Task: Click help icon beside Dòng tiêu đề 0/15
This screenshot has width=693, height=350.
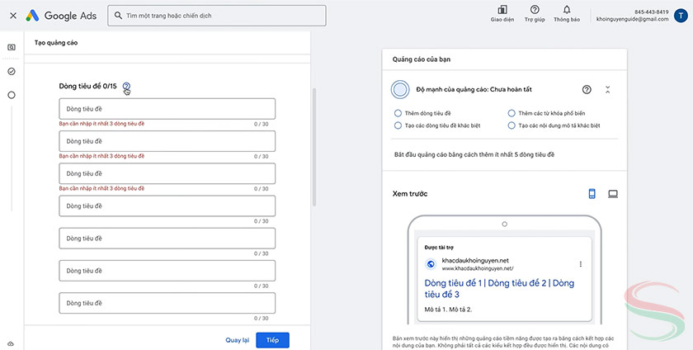Action: 126,86
